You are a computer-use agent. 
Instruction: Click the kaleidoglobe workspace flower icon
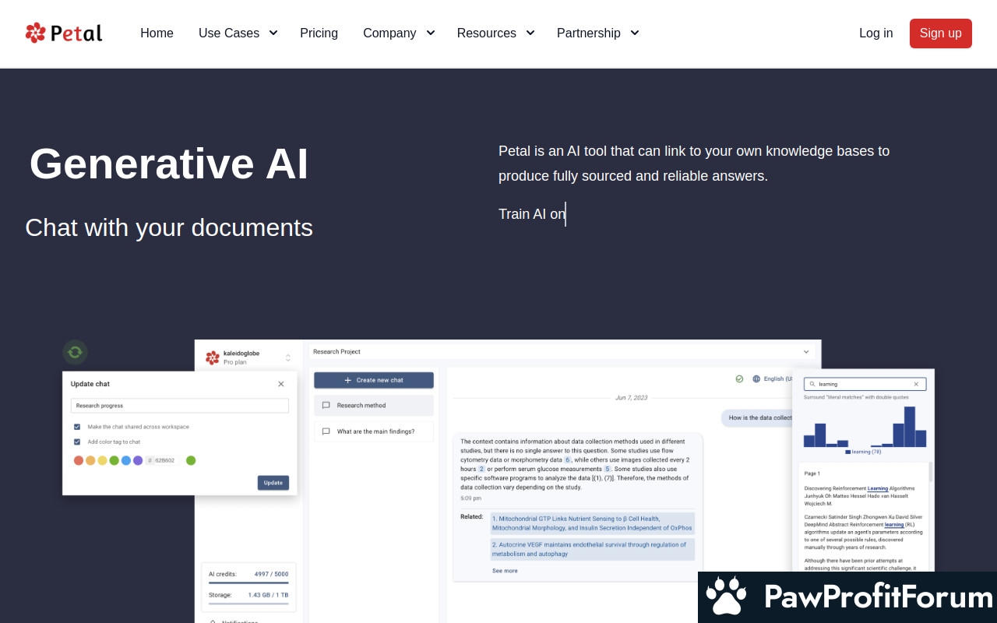click(213, 357)
